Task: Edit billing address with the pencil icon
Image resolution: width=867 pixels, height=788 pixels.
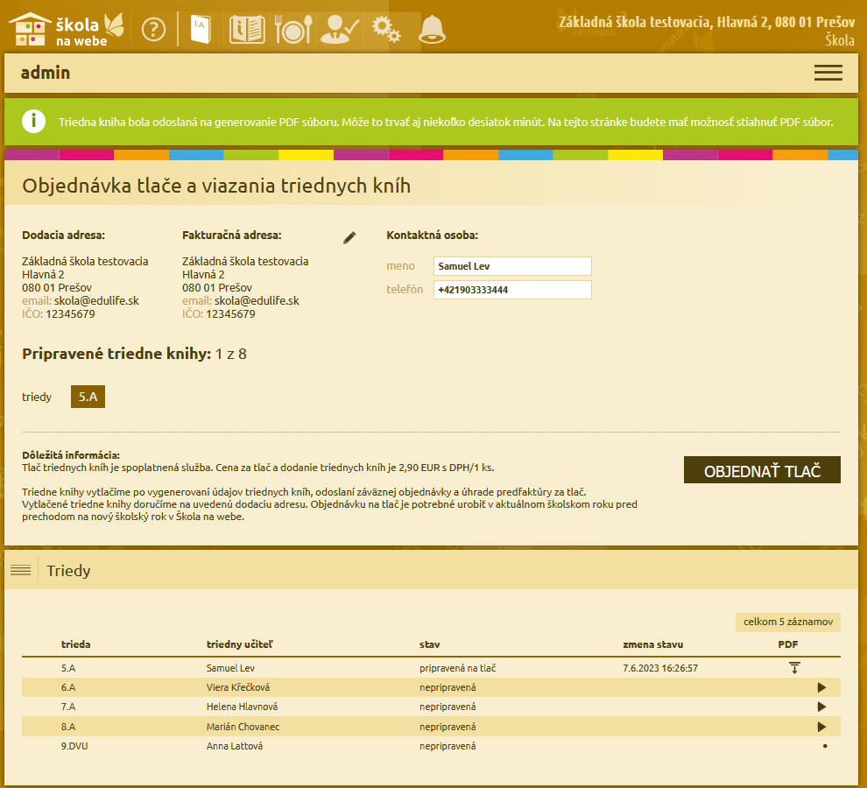Action: point(349,237)
